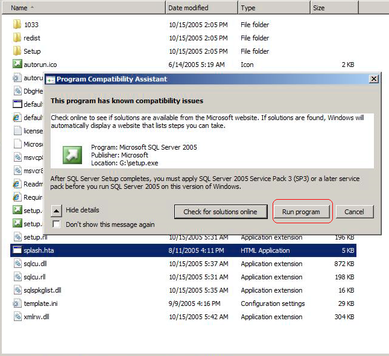Screen dimensions: 389x356
Task: Click the 1033 folder icon
Action: [17, 25]
